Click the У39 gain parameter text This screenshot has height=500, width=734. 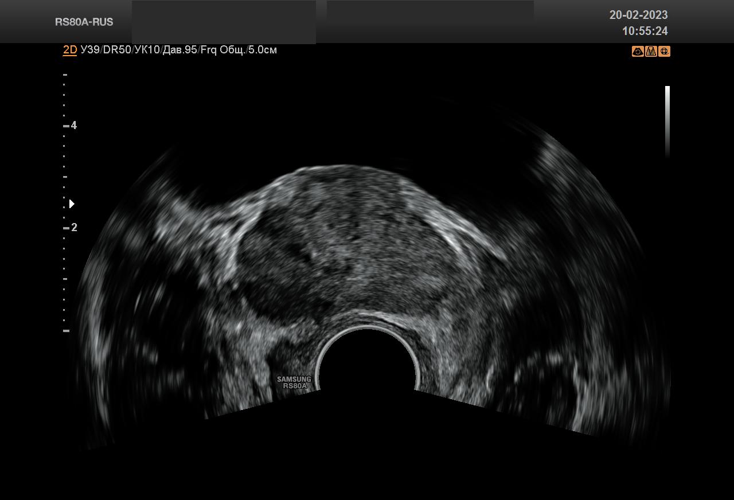tap(91, 50)
